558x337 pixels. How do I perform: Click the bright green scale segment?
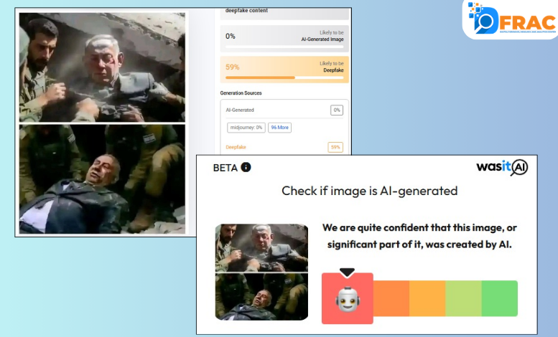(500, 298)
